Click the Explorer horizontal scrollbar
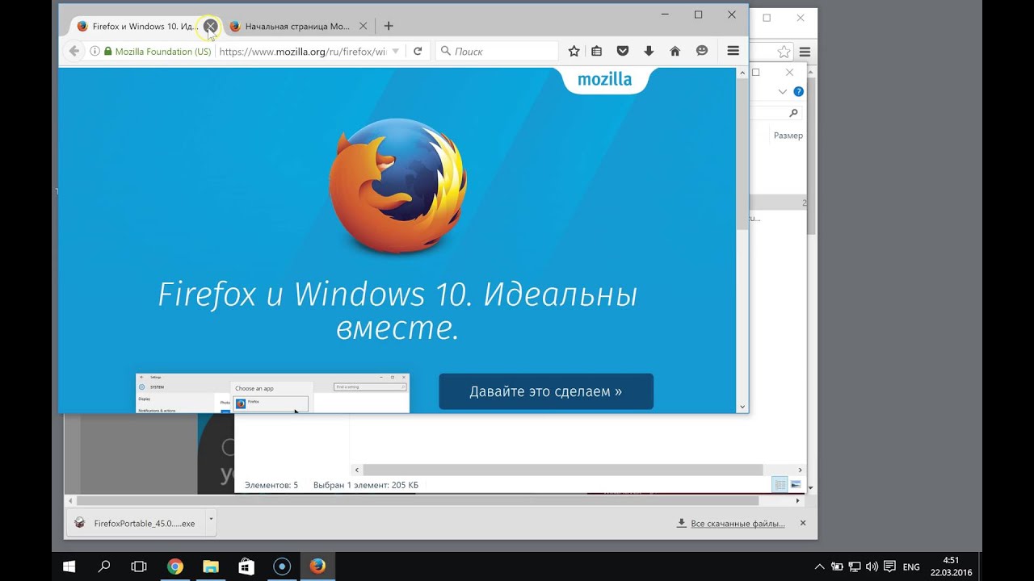Screen dimensions: 1034x581 coord(563,470)
